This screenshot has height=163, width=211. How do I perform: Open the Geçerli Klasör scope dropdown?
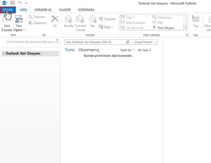point(145,42)
